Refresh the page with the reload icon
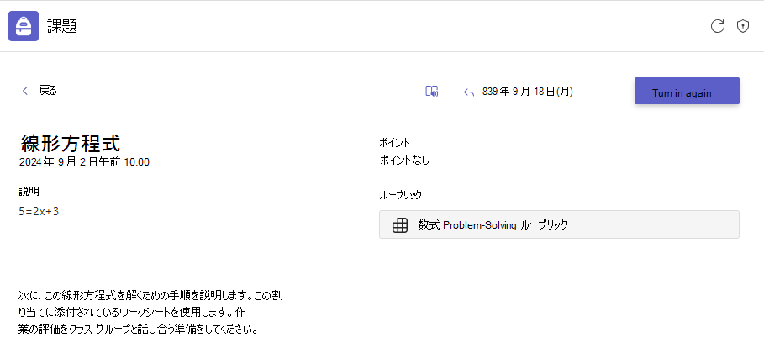Screen dimensions: 764x359 coord(717,26)
